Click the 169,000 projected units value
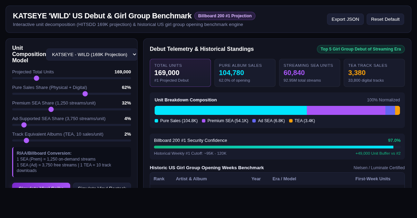The image size is (417, 218). (123, 72)
